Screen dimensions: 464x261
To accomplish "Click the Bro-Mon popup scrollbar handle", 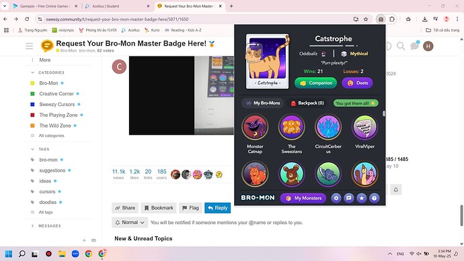I will 384,113.
